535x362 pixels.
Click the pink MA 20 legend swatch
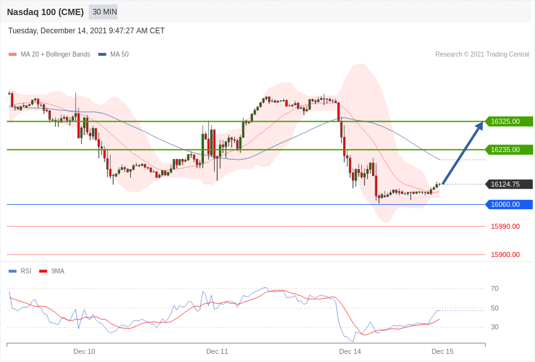click(x=13, y=55)
